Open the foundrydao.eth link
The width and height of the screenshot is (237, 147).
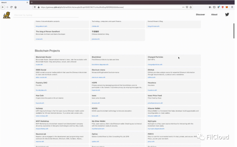[41, 90]
